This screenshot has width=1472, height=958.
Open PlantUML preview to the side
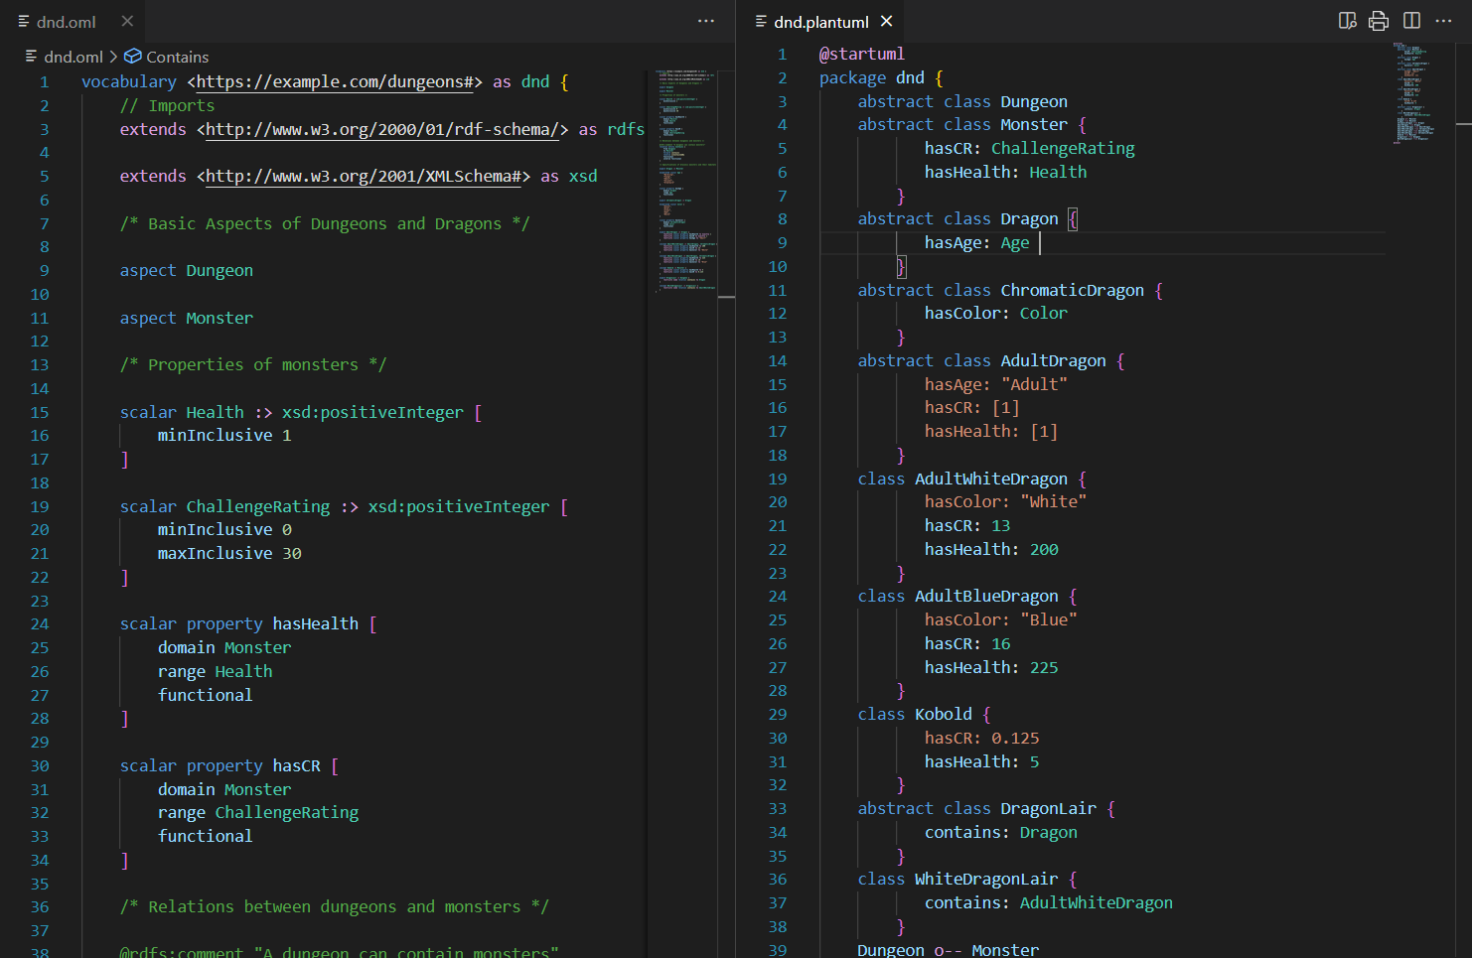(1348, 21)
